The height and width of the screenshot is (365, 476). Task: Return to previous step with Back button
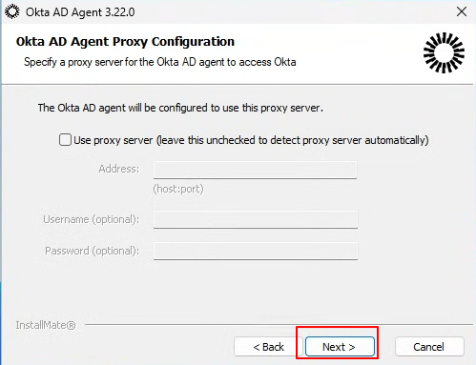pyautogui.click(x=268, y=347)
